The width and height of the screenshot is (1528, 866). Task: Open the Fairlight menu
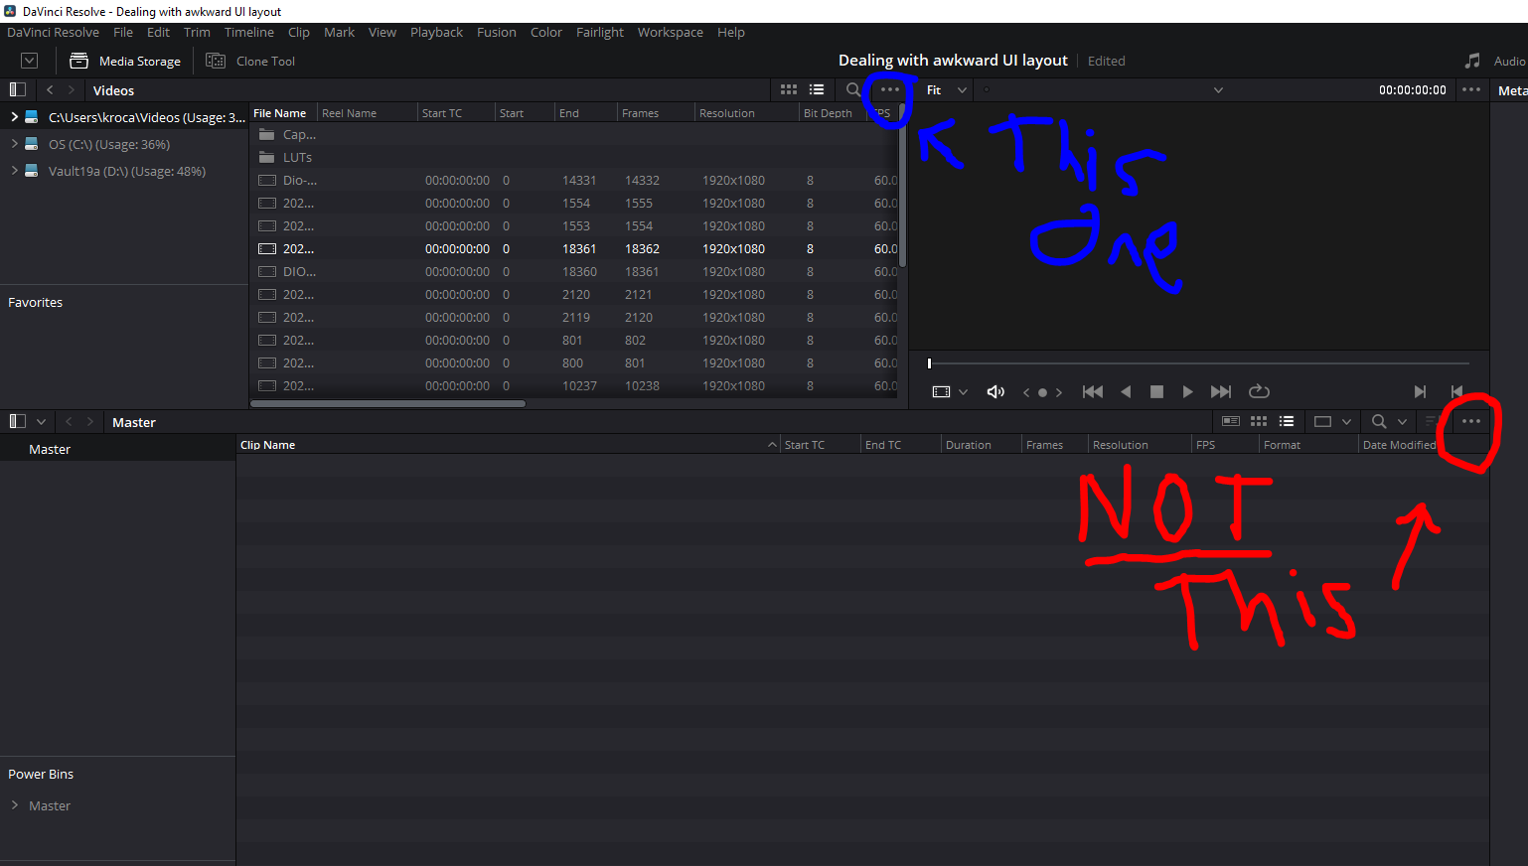click(600, 32)
